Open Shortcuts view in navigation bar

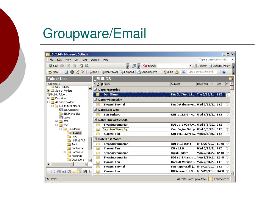click(85, 171)
